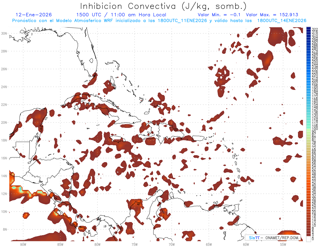Select the date label '12-Ene-2026'
This screenshot has height=248, width=321.
(34, 15)
